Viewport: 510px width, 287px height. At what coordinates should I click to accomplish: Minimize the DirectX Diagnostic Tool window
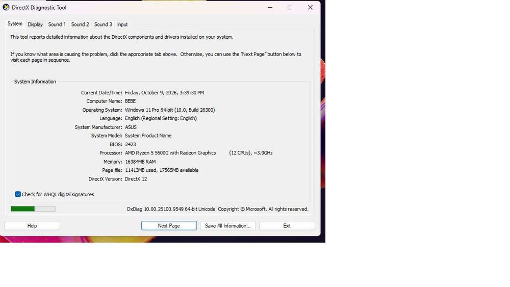(x=270, y=7)
